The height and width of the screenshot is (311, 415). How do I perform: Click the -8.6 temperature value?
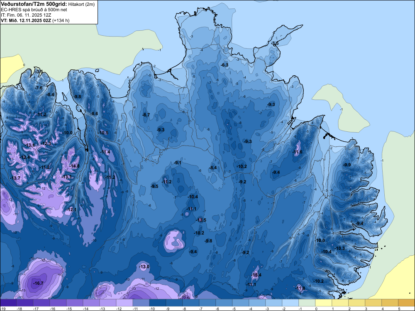click(94, 114)
